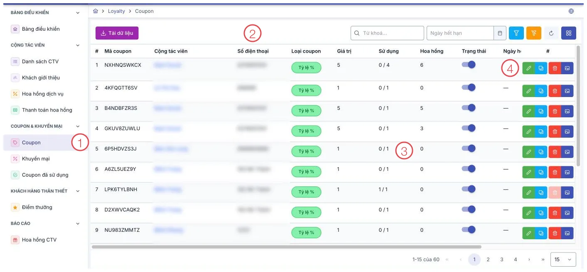This screenshot has height=272, width=587.
Task: Click the edit pencil for coupon 6P5HDVZS3J
Action: point(529,152)
